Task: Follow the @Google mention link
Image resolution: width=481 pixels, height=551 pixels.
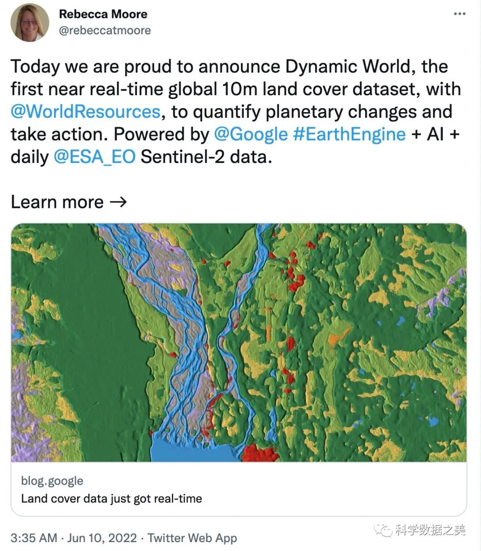Action: coord(251,134)
